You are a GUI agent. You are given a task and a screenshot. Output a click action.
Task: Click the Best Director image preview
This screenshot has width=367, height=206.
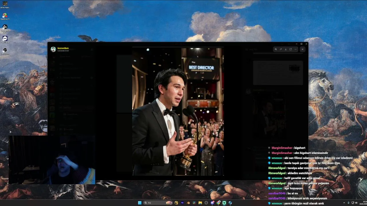178,112
